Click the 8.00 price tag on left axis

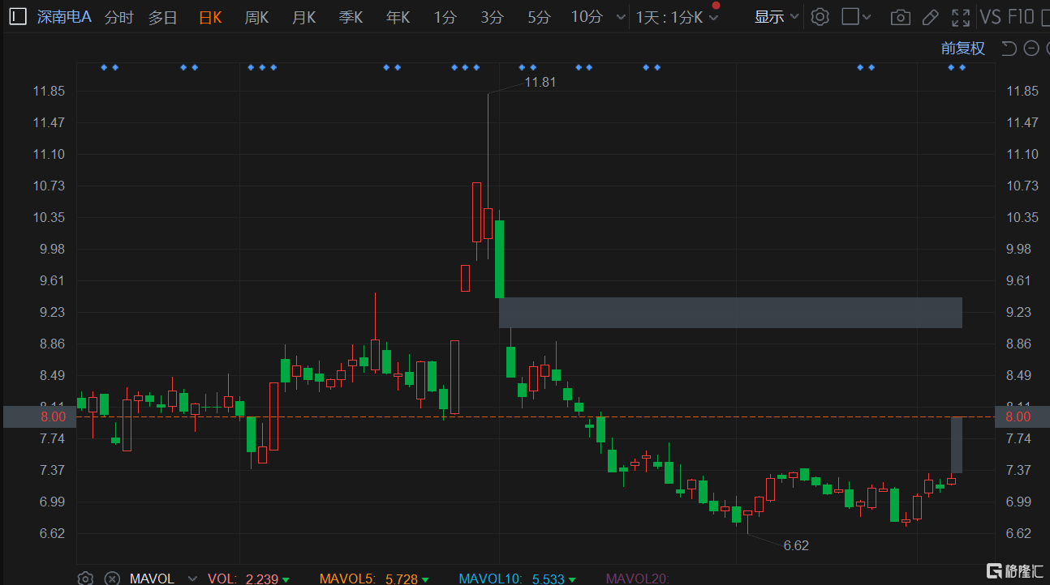[x=39, y=416]
